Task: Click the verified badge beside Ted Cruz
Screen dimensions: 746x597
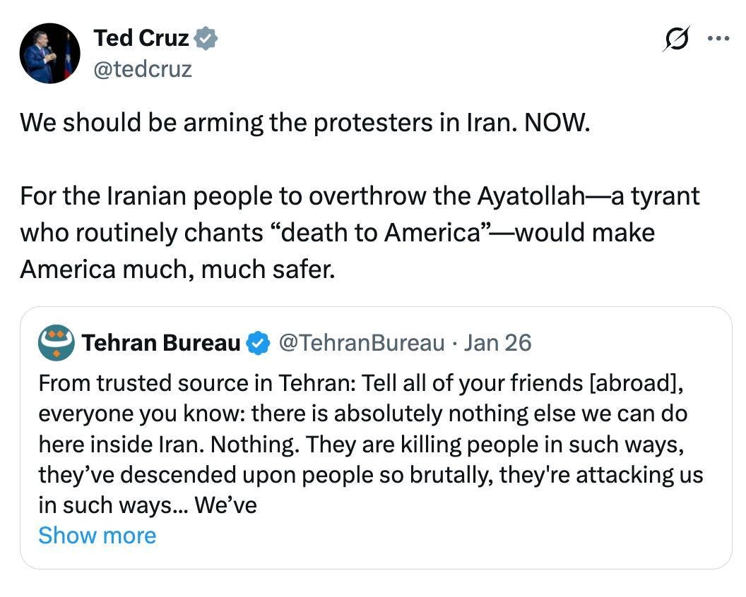Action: tap(206, 39)
